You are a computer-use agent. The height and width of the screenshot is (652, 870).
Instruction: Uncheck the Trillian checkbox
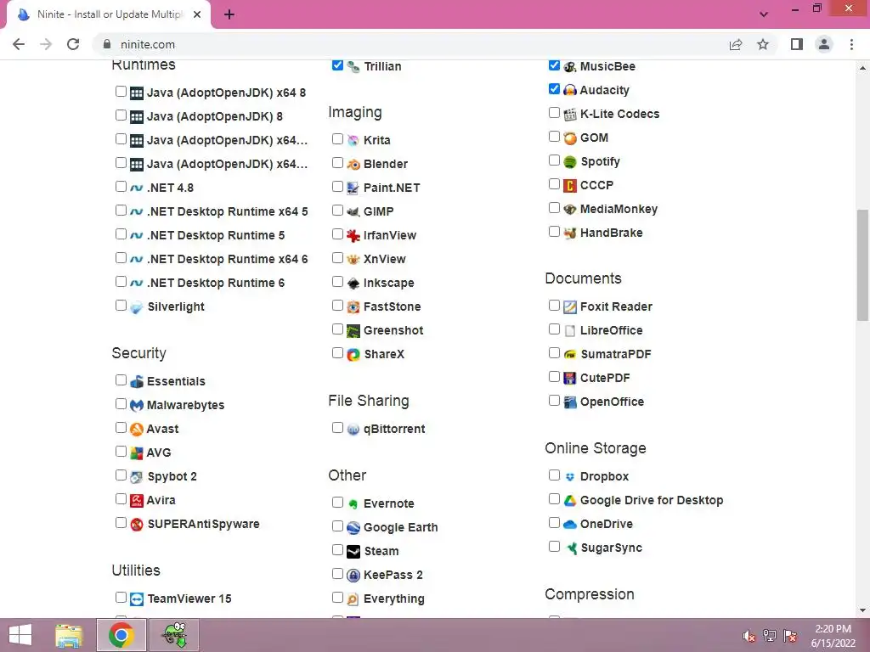pos(337,65)
